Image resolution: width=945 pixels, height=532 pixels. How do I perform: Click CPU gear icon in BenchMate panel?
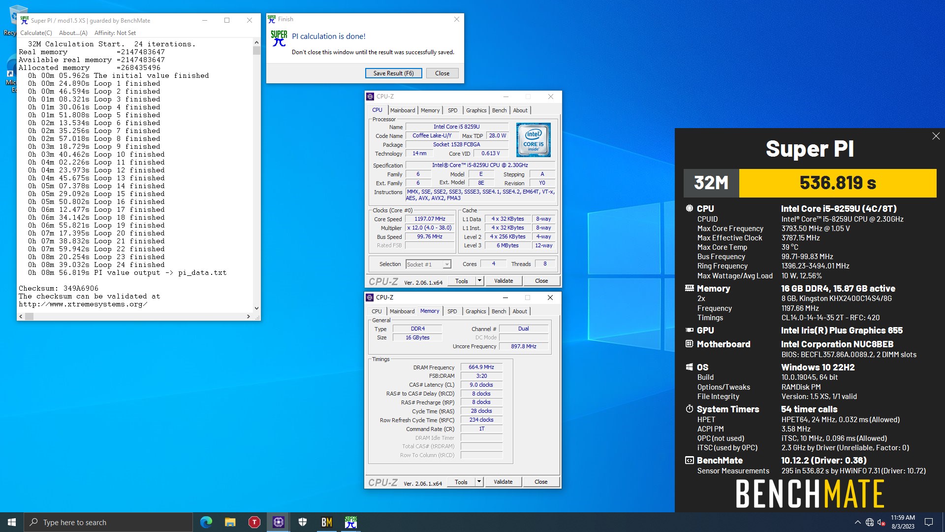[689, 208]
